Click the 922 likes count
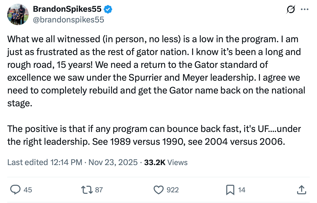The height and width of the screenshot is (203, 317). (x=173, y=190)
